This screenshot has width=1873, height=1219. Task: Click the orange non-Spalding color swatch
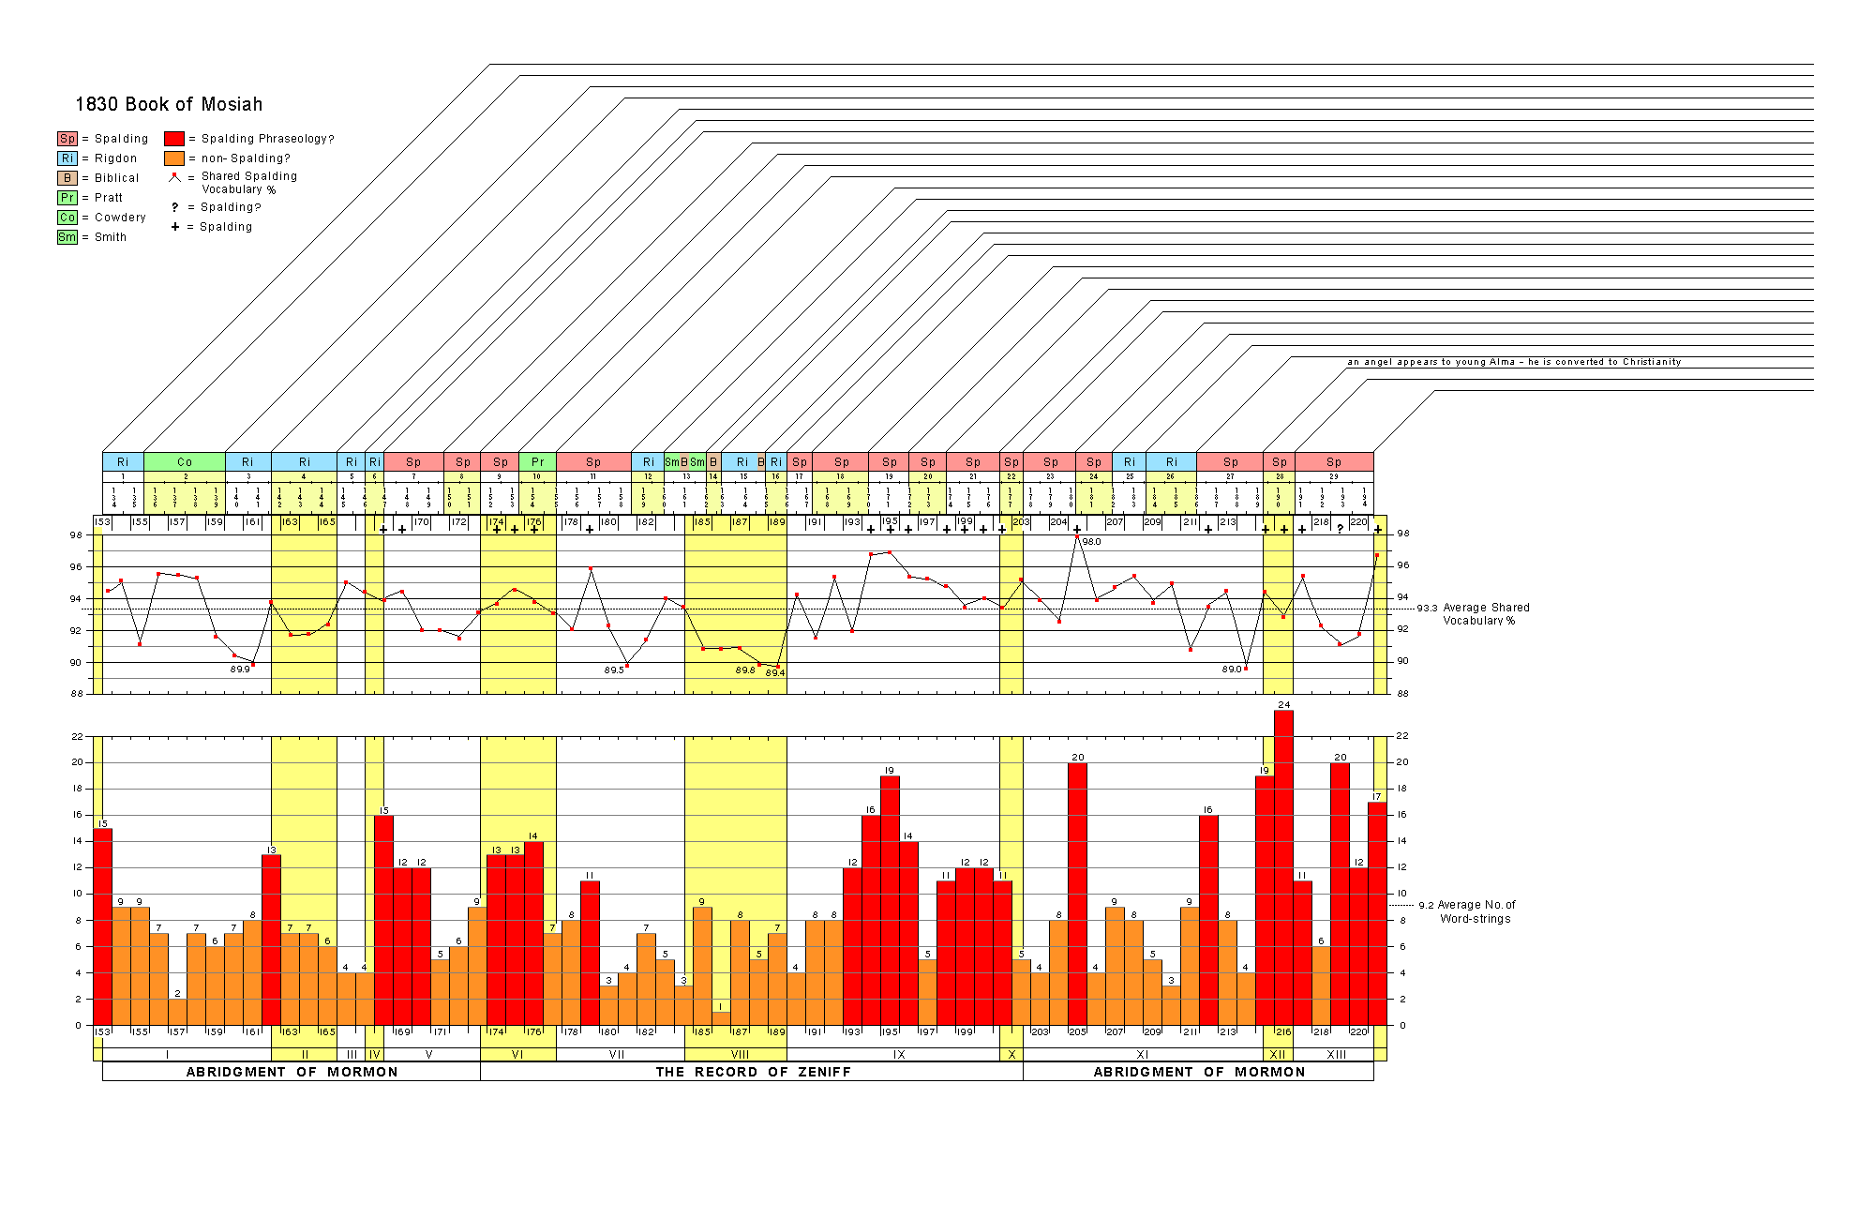coord(174,158)
